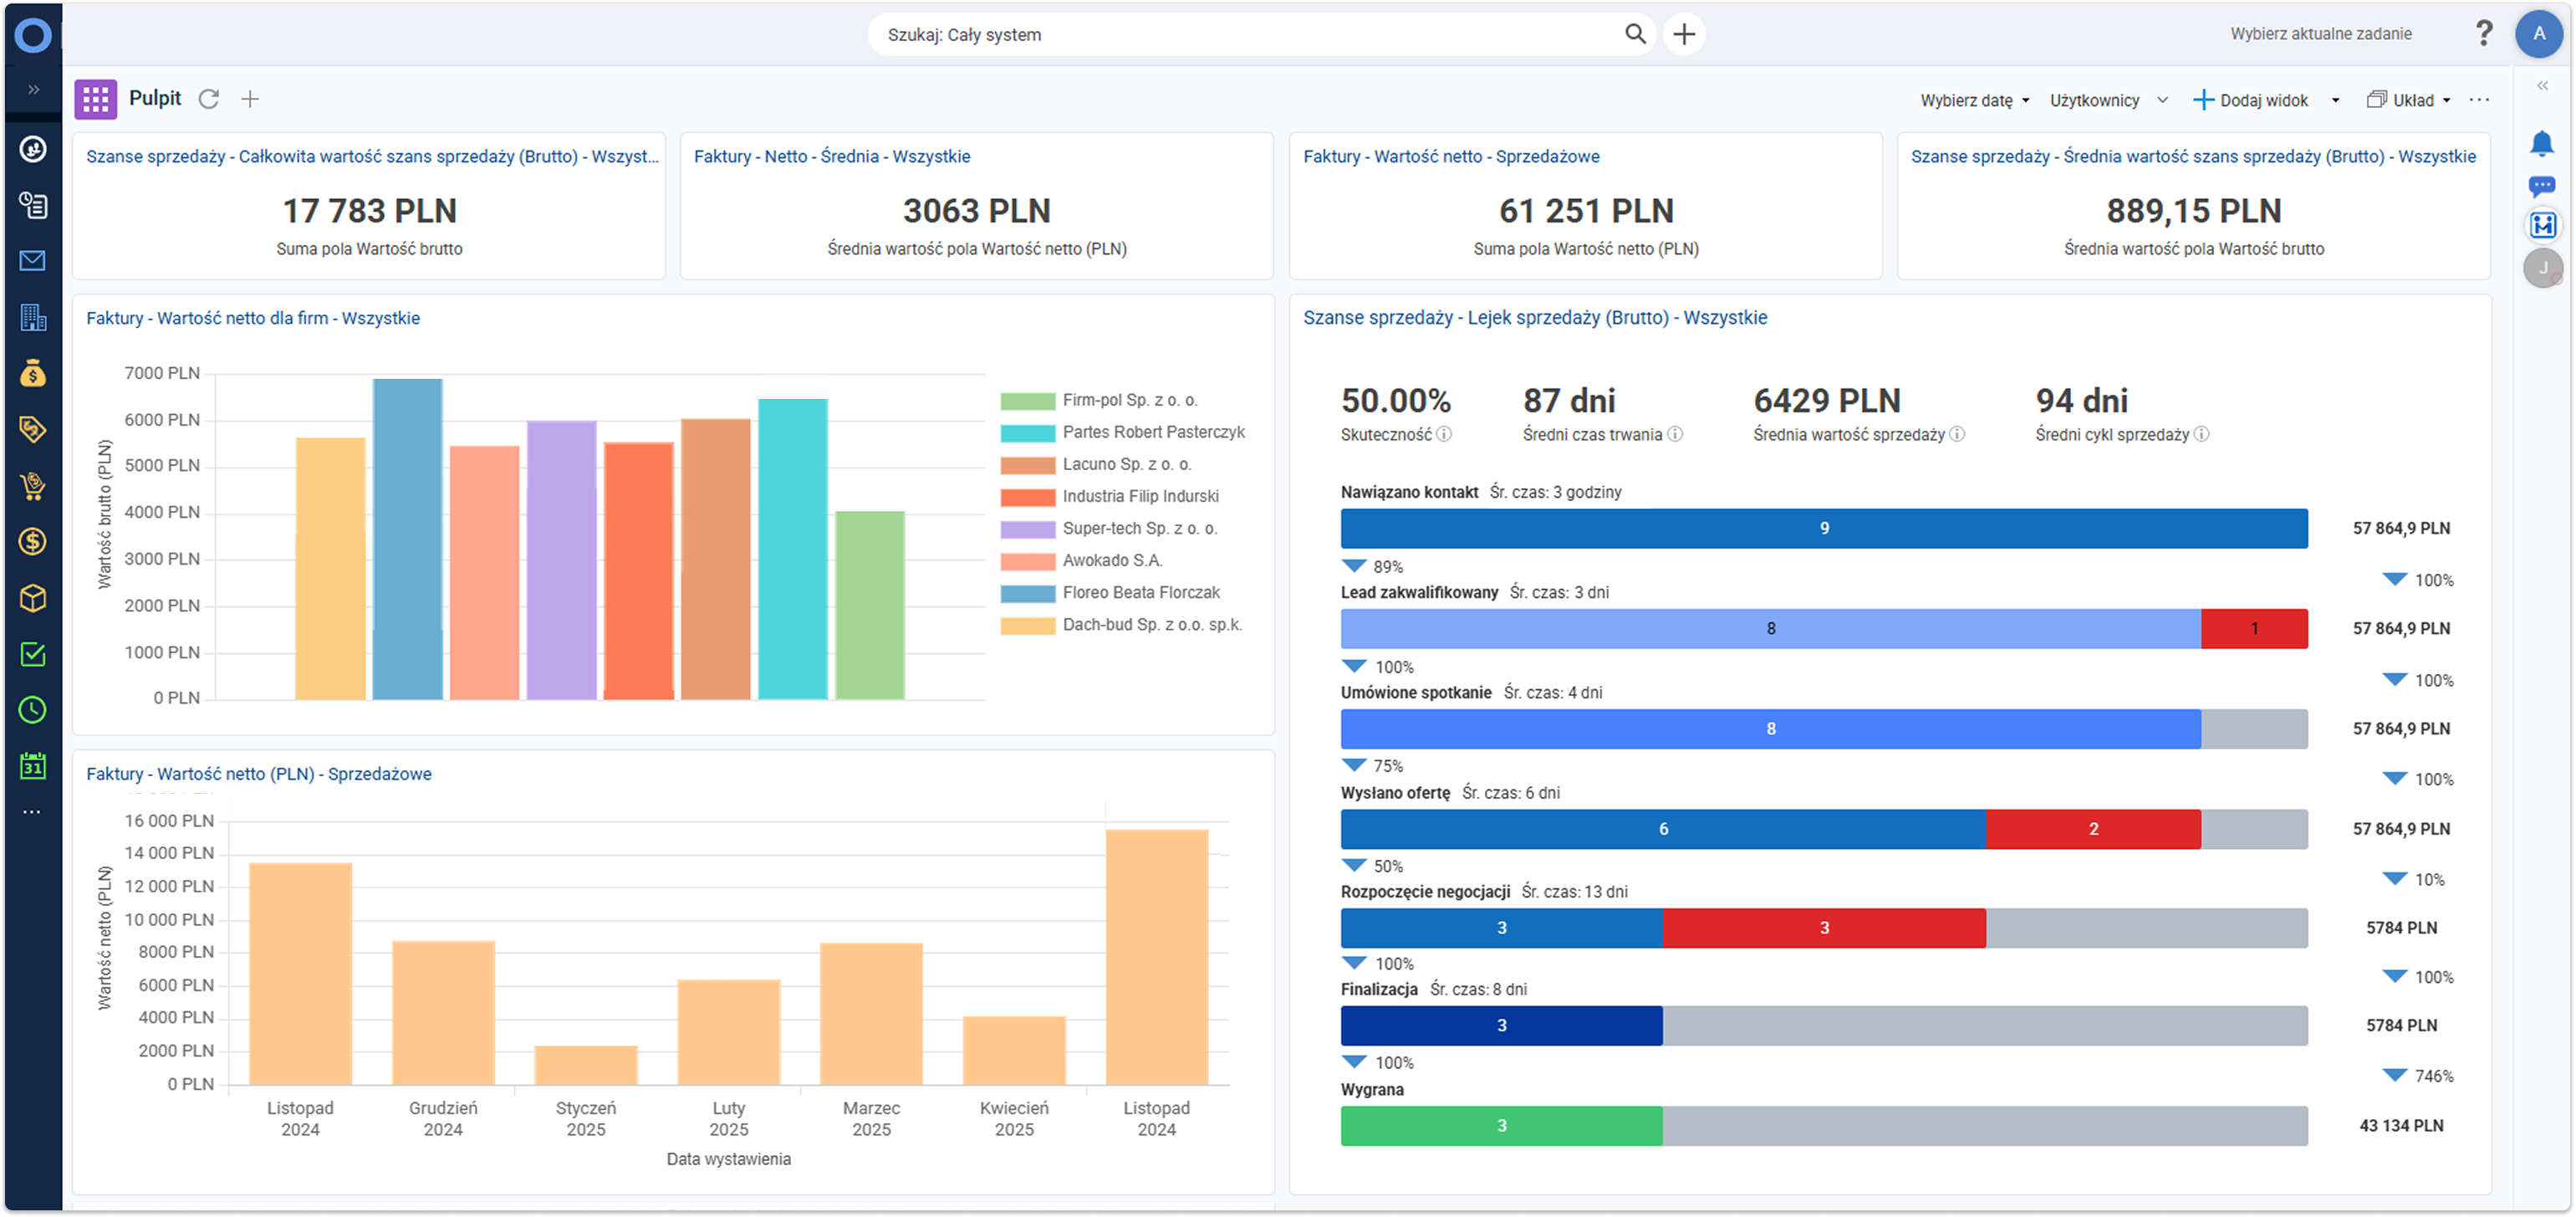The image size is (2576, 1217).
Task: Open the calendar icon in sidebar
Action: click(x=32, y=767)
